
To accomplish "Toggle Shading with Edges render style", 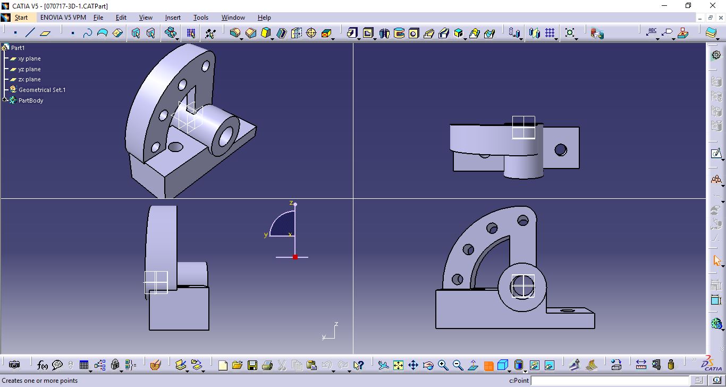I will (518, 365).
